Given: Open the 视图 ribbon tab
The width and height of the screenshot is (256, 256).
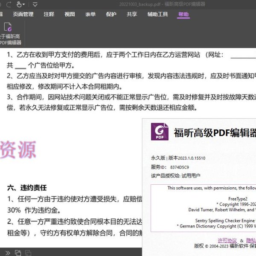Looking at the screenshot, I should [x=70, y=14].
